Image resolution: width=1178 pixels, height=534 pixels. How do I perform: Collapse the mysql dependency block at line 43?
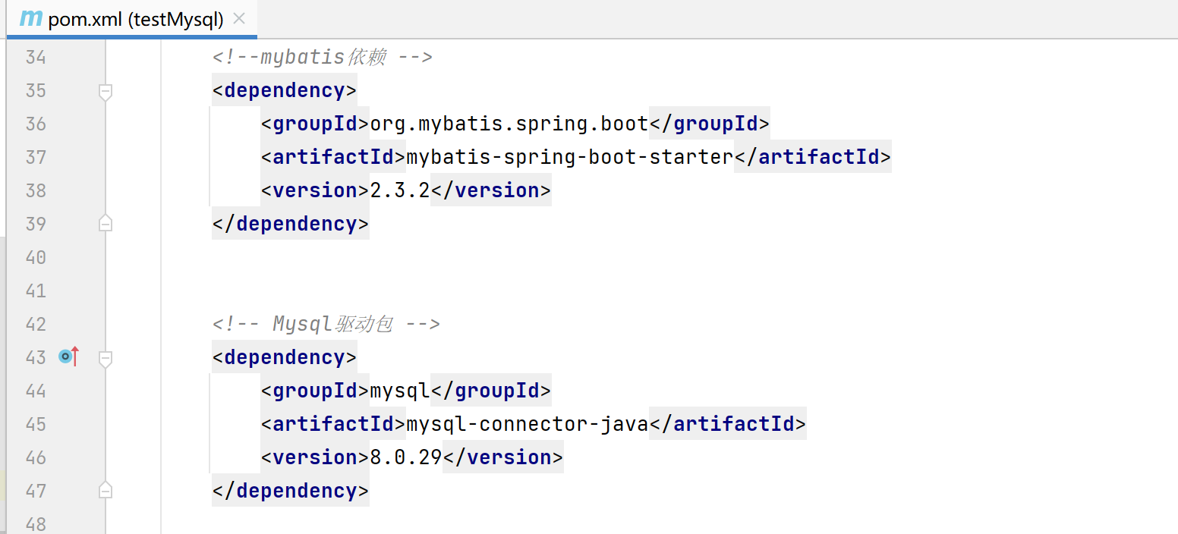tap(106, 358)
